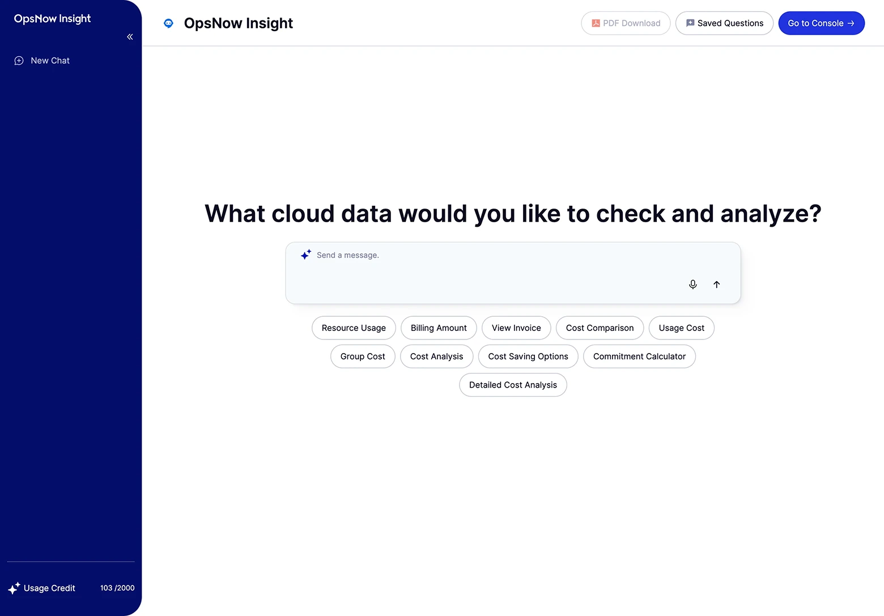Select the Cost Analysis chip
The width and height of the screenshot is (884, 616).
coord(436,356)
